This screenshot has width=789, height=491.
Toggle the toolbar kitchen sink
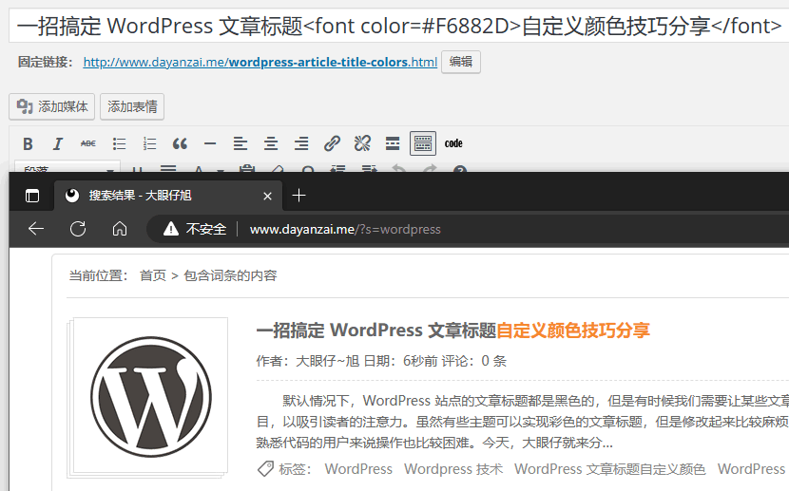(423, 143)
